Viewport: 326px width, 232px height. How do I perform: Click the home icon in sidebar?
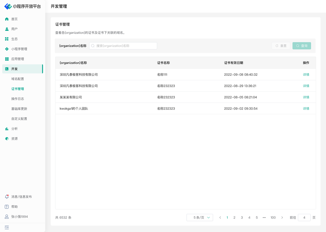[x=7, y=19]
